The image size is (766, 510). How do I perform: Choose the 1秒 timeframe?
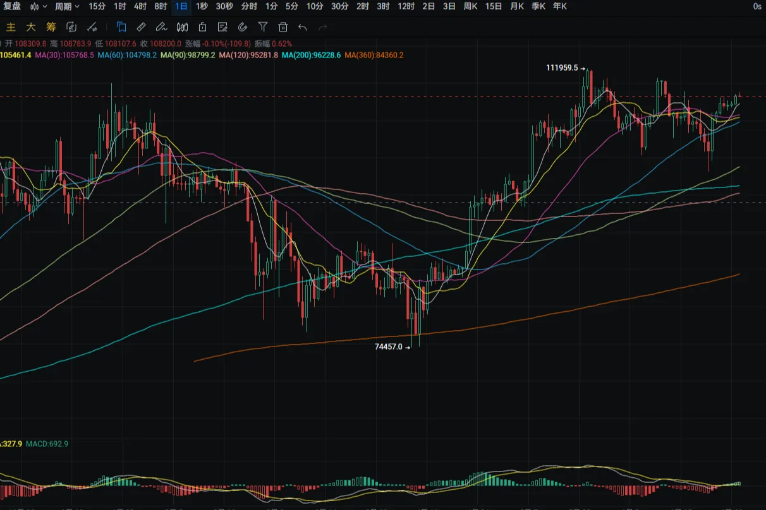pos(202,6)
